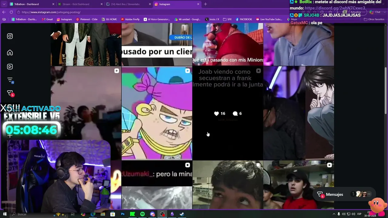Open the Kick app from the taskbar
Viewport: 388px width, 218px height.
pos(132,214)
